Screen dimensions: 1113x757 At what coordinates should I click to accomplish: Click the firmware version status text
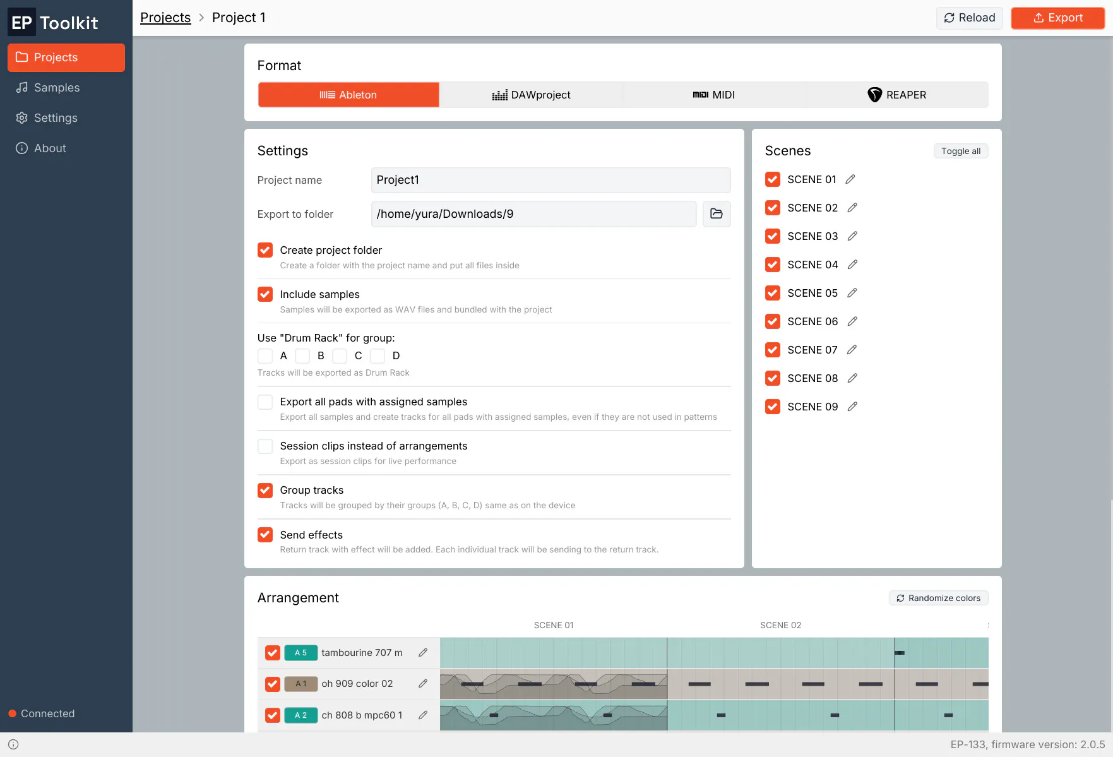(1028, 744)
